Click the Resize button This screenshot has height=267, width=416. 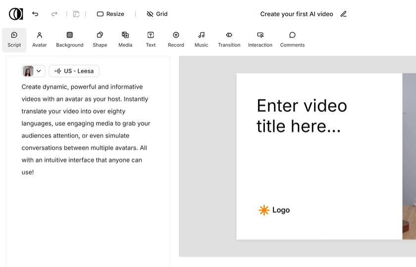(110, 14)
